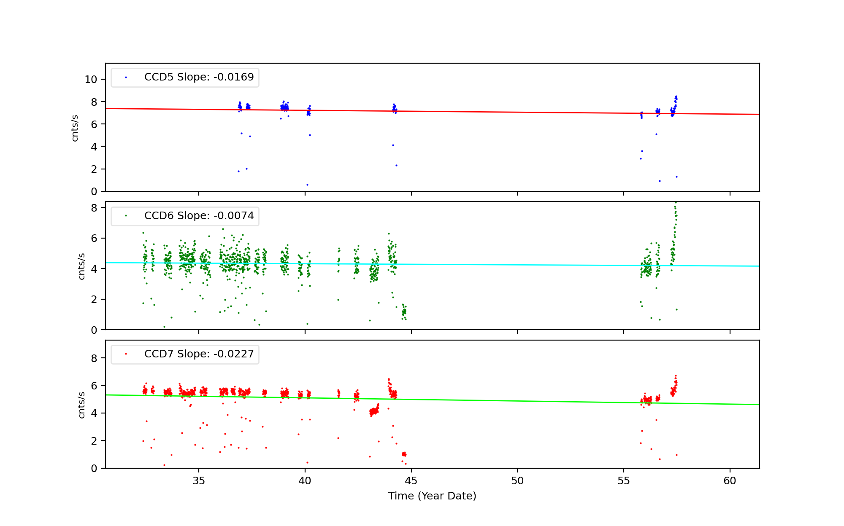Click the x-axis tick label 55

(624, 481)
